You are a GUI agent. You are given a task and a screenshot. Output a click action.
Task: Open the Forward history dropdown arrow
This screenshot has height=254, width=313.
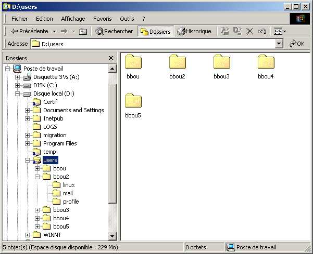tap(73, 32)
